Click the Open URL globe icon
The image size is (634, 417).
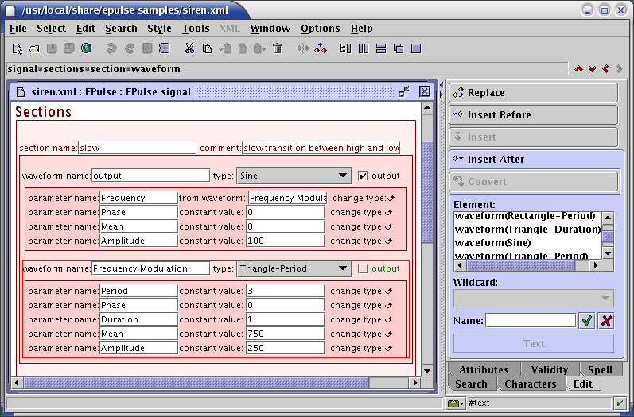[x=86, y=48]
